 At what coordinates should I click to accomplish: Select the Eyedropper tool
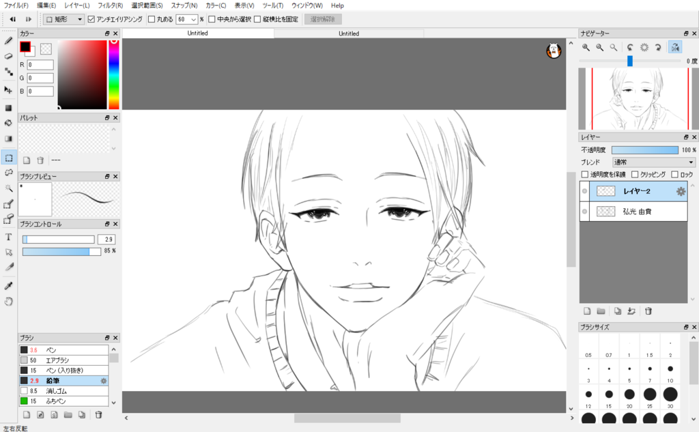pyautogui.click(x=9, y=285)
